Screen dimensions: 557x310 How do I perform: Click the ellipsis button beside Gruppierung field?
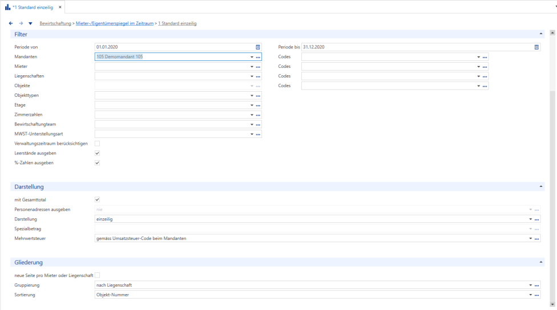point(537,285)
